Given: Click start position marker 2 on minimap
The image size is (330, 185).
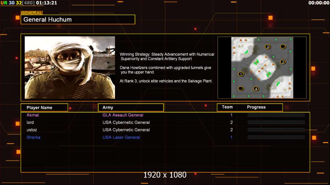Looking at the screenshot, I should pyautogui.click(x=283, y=62).
